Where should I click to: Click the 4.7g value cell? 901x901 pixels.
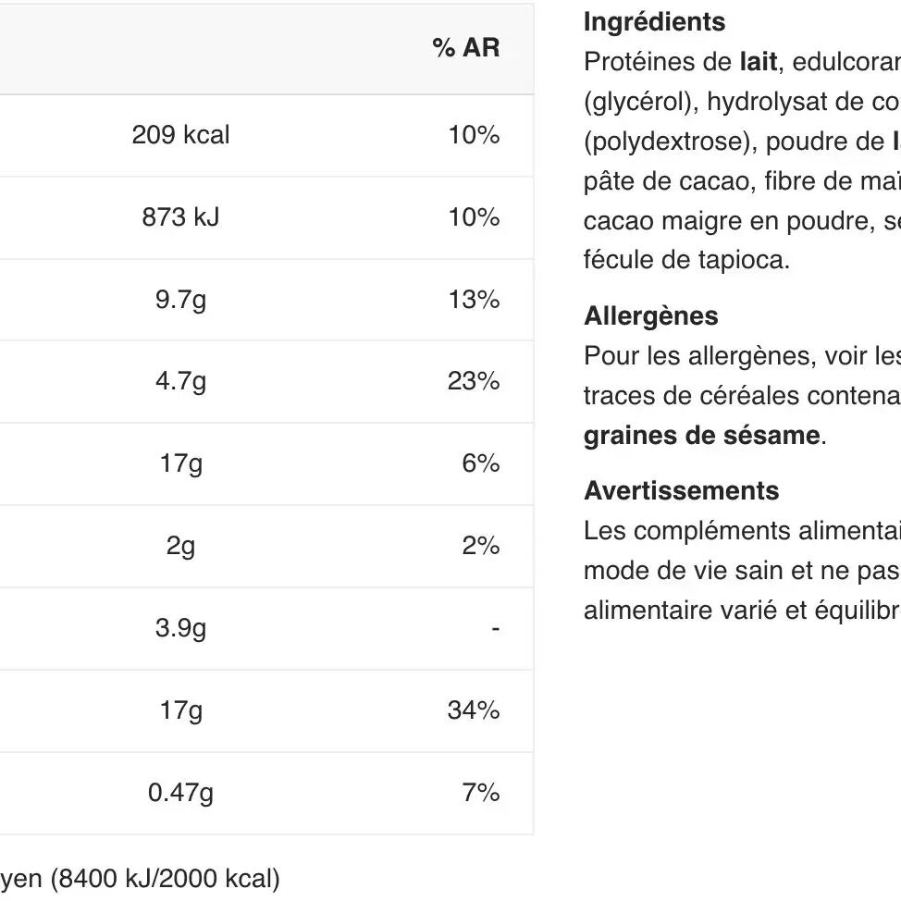pos(180,381)
